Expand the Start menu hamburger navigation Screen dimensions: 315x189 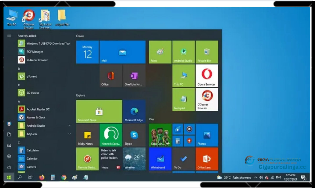(x=9, y=36)
